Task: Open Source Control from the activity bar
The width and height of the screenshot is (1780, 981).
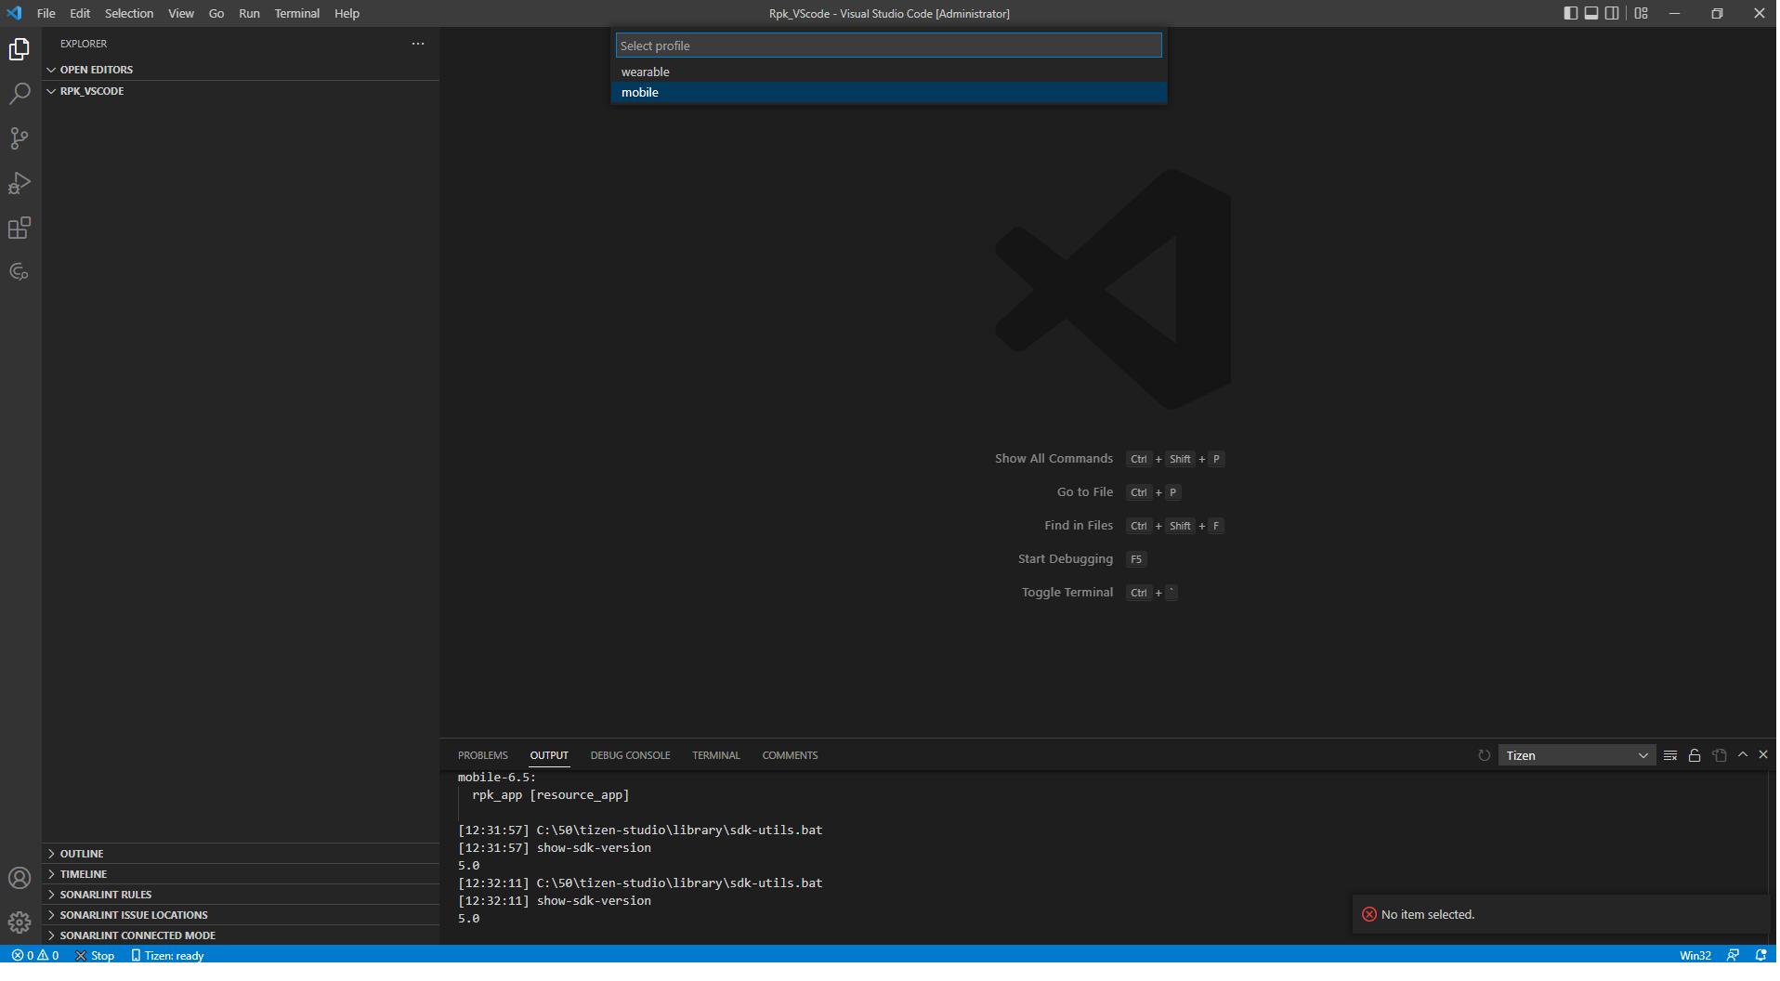Action: coord(20,138)
